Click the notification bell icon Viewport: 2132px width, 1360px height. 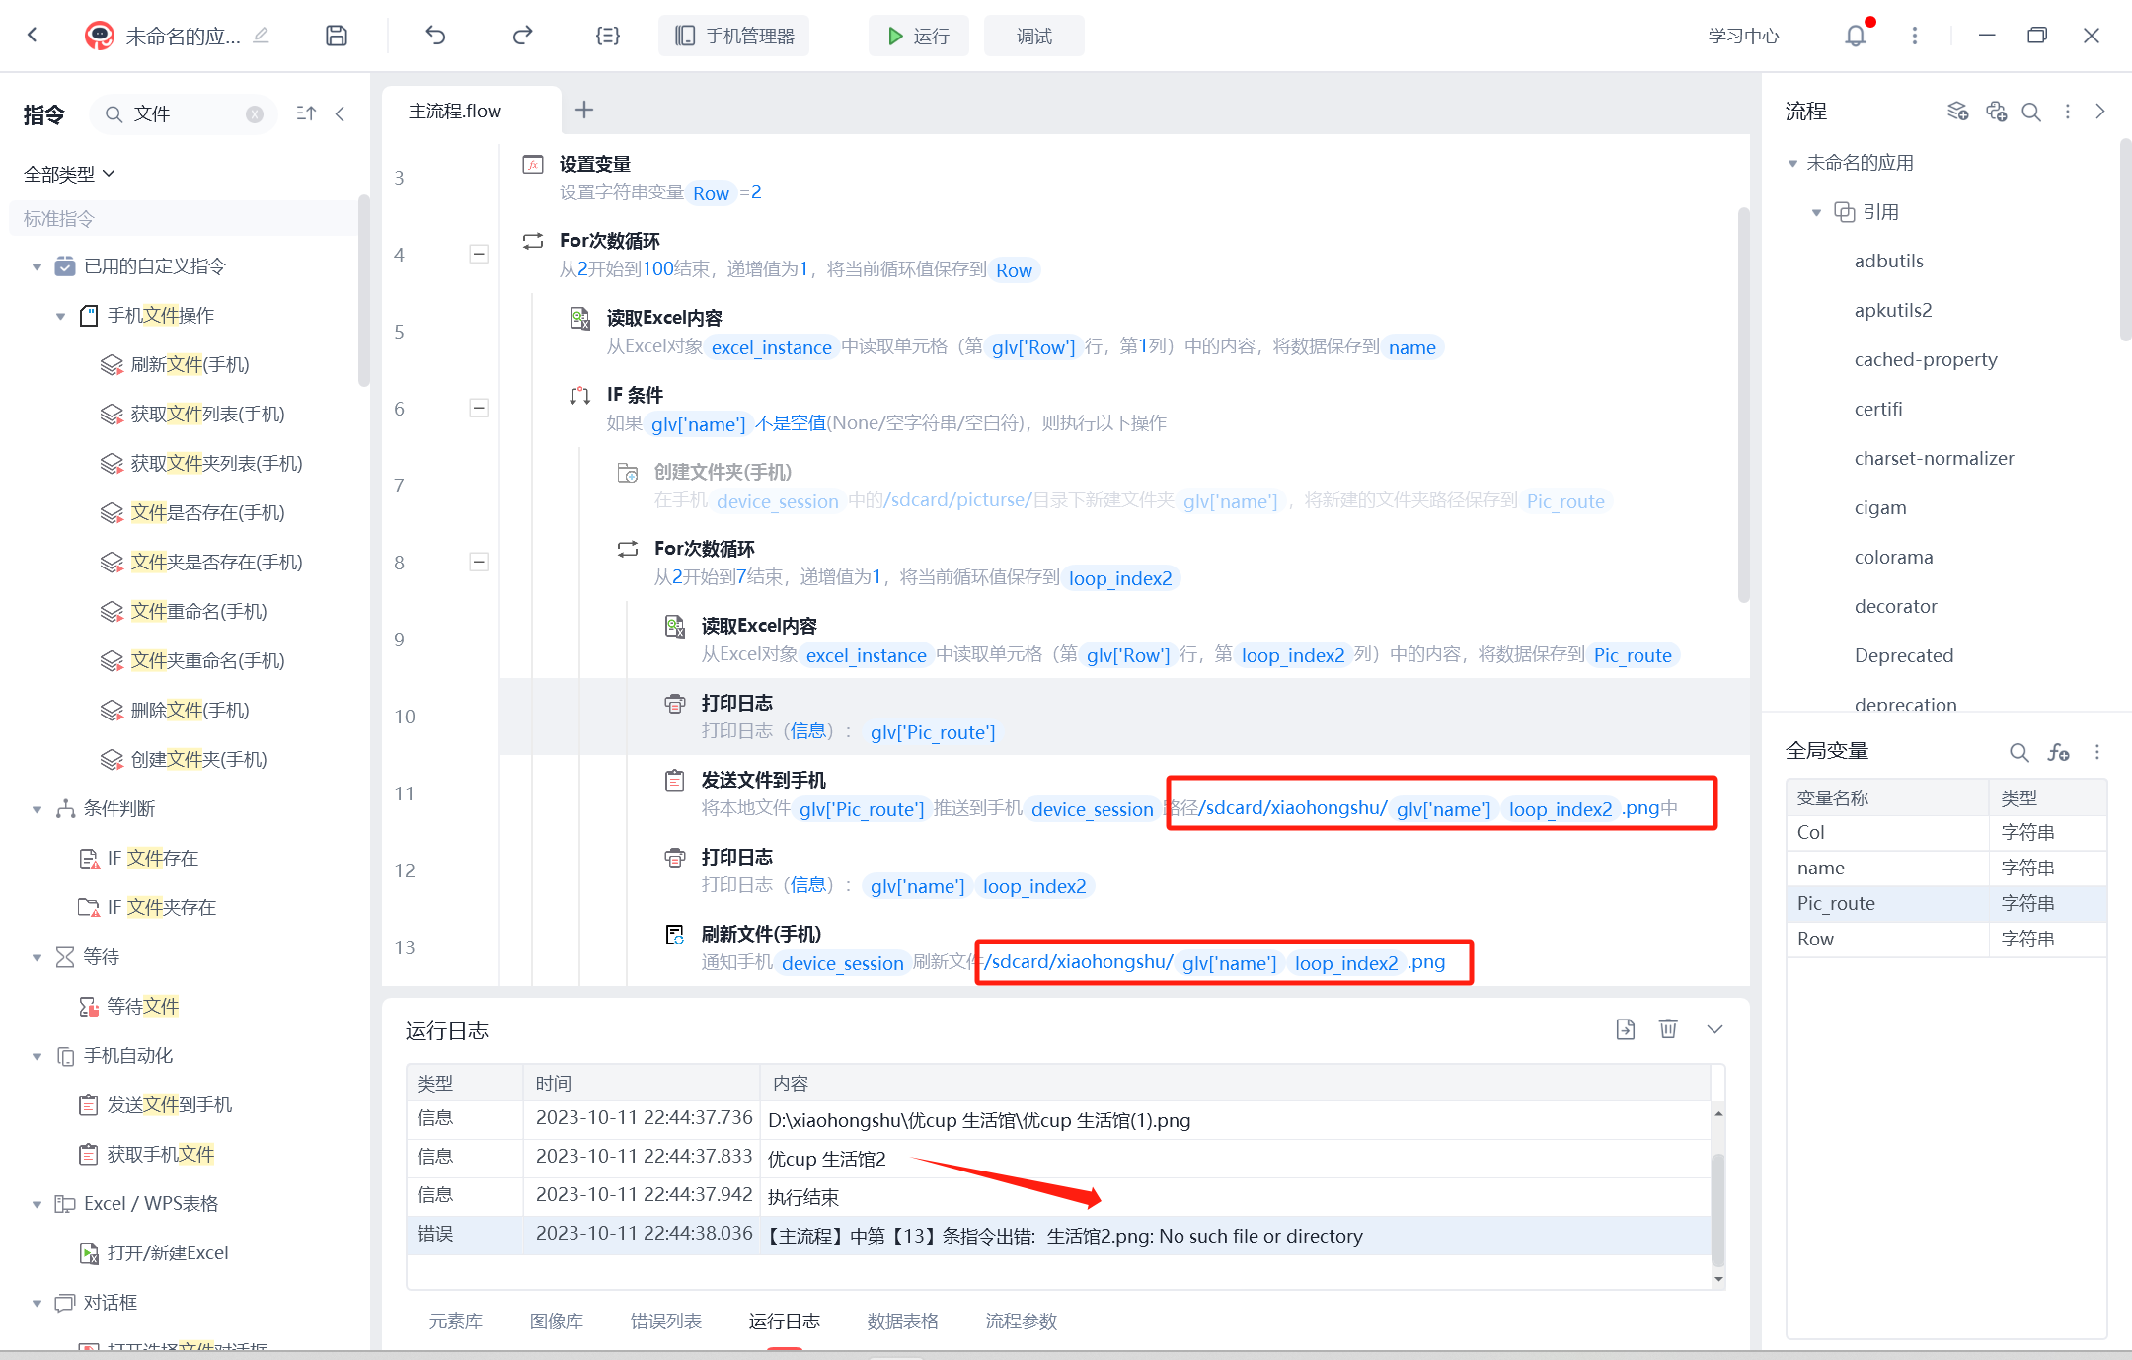click(x=1856, y=36)
